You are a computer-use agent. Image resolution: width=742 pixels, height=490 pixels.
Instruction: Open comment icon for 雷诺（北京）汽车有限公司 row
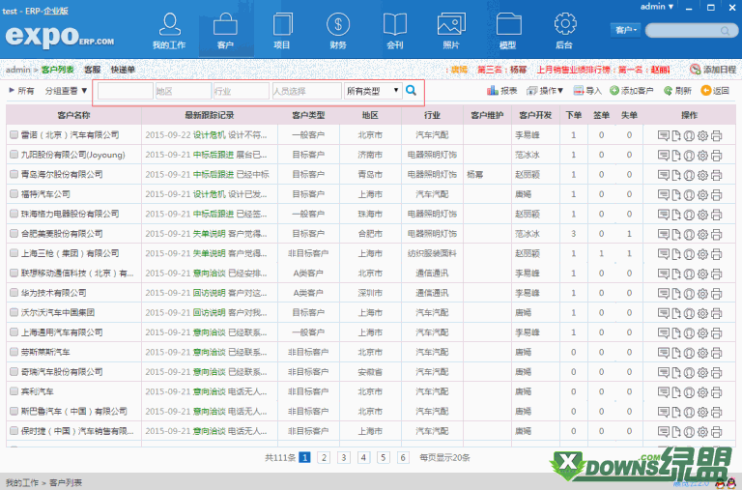click(664, 135)
